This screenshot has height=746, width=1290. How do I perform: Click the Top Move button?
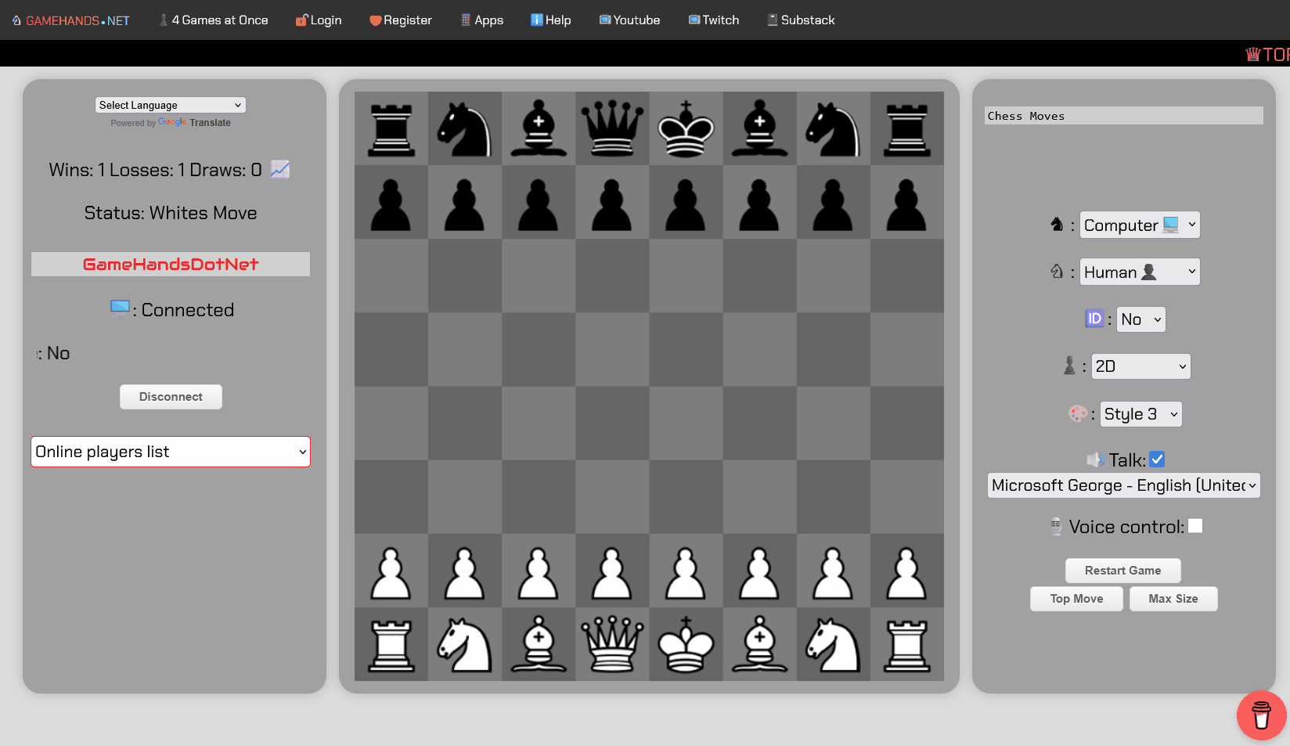point(1076,599)
